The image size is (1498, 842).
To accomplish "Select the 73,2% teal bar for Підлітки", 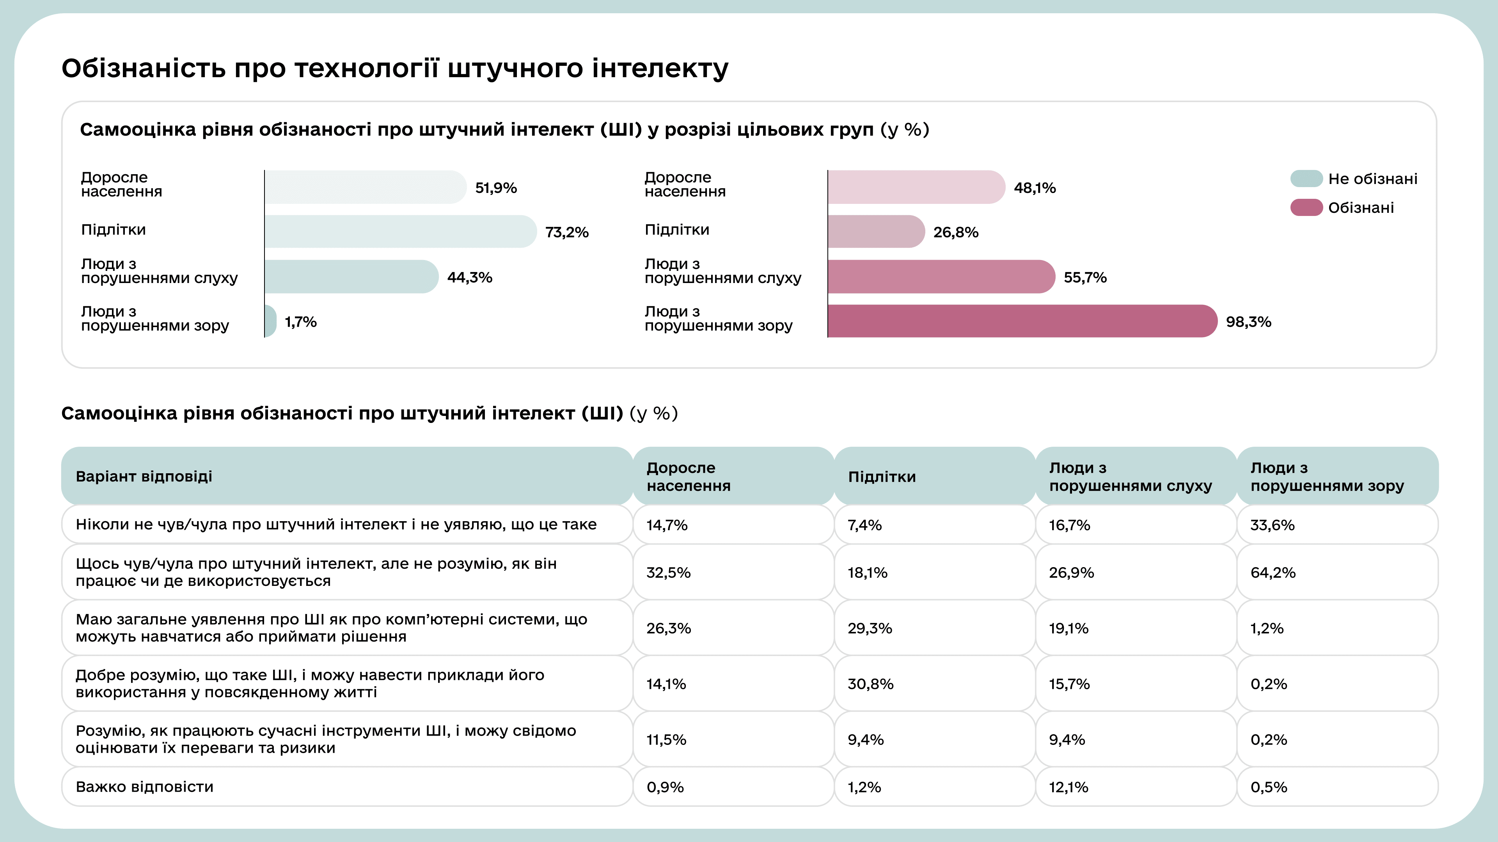I will coord(400,232).
